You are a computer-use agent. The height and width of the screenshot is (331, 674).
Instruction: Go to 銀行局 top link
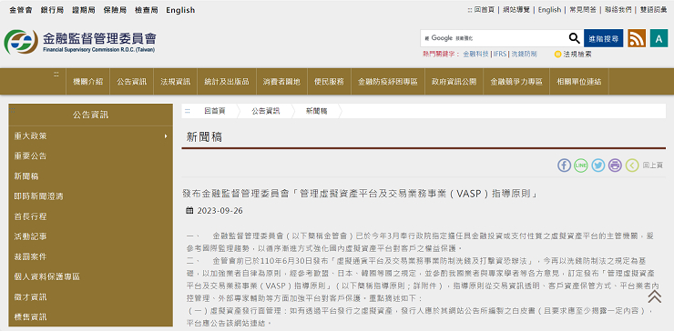tap(52, 10)
